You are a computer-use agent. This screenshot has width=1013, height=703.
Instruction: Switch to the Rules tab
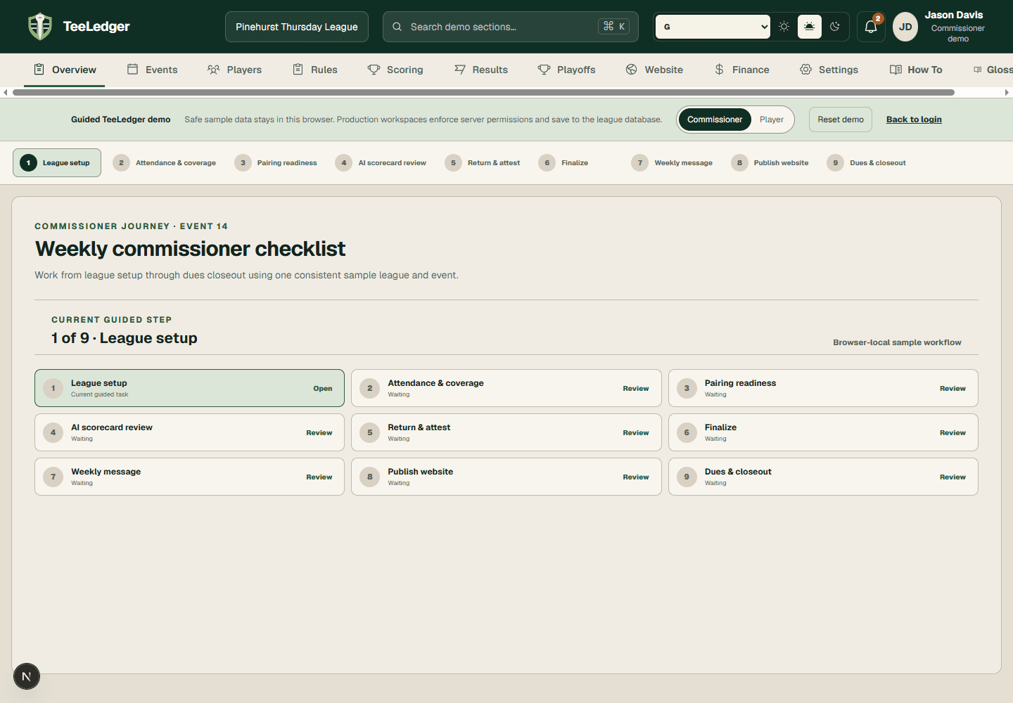[x=315, y=70]
